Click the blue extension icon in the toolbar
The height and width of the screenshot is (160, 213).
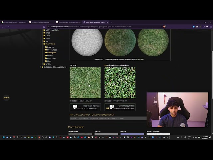tap(194, 27)
